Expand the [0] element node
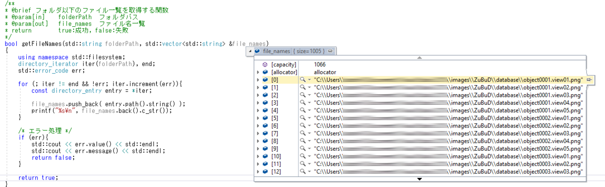The width and height of the screenshot is (605, 187). click(258, 80)
